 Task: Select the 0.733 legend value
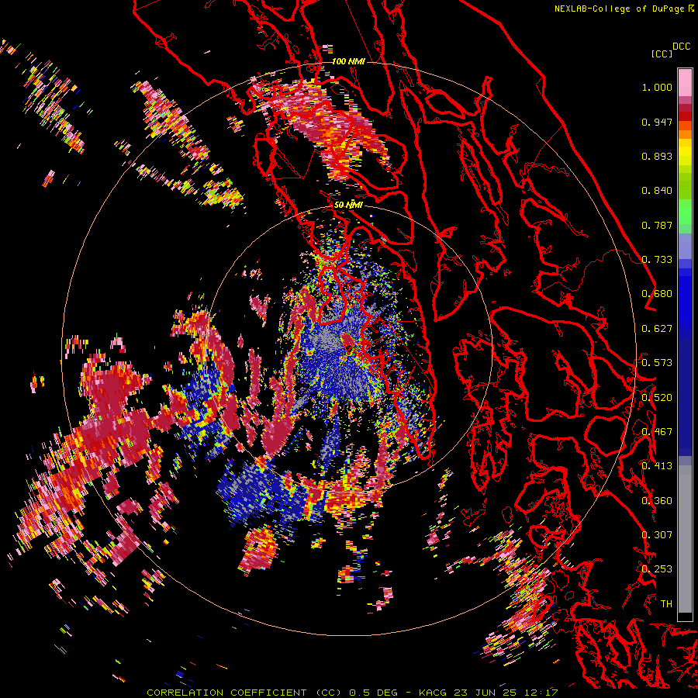[x=657, y=260]
